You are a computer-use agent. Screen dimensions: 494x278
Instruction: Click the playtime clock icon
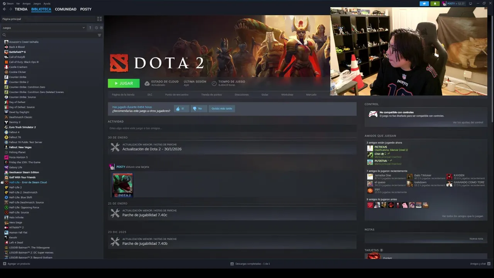(214, 83)
